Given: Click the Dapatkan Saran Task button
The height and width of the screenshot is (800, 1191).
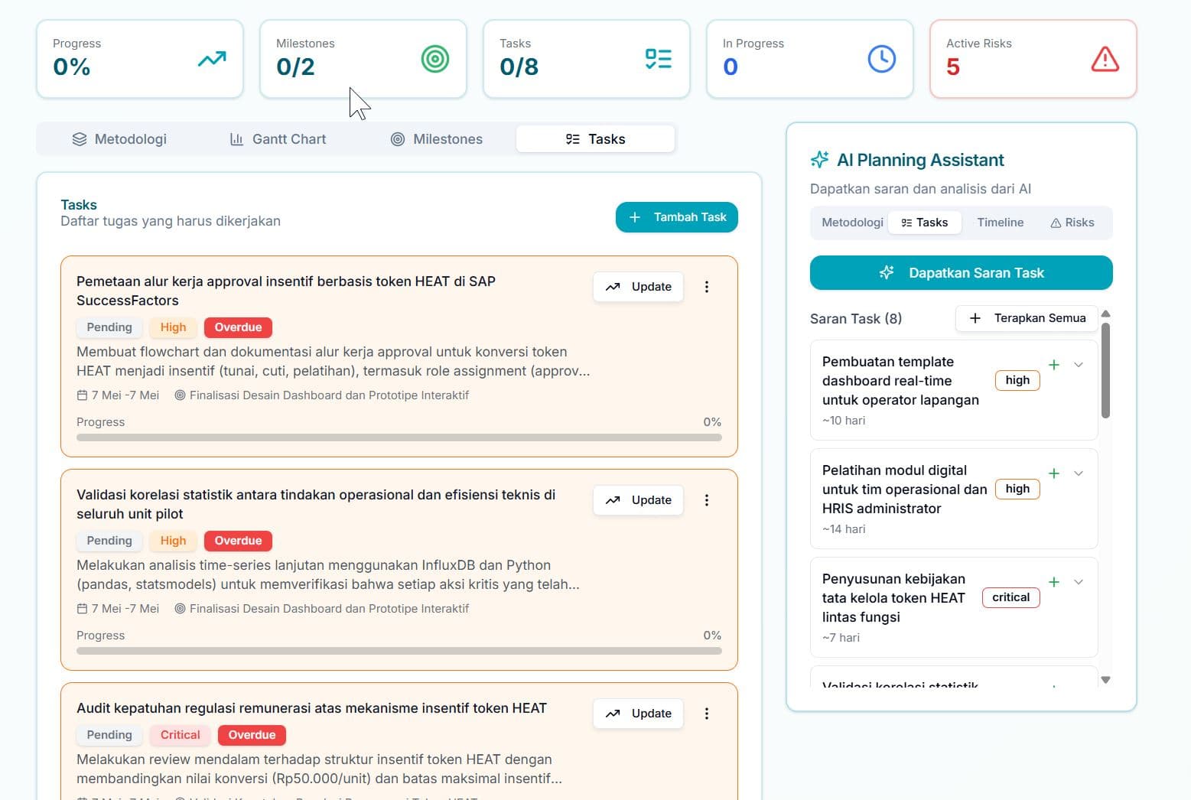Looking at the screenshot, I should coord(962,273).
